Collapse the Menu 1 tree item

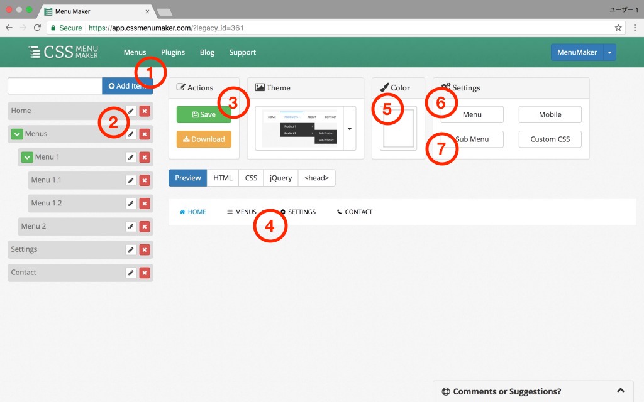27,157
